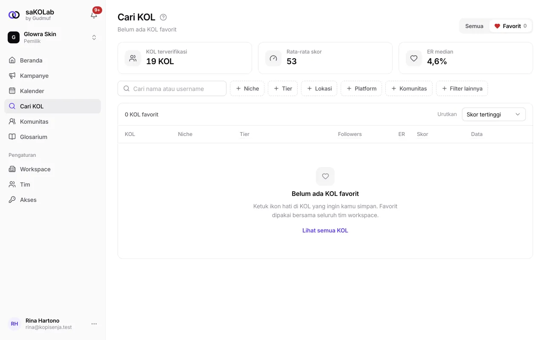
Task: Open Filter lainnya options
Action: 462,88
